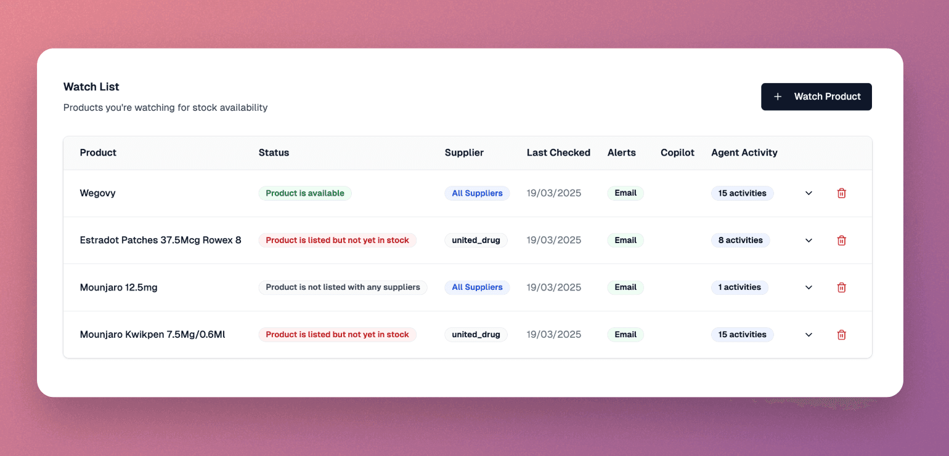Select Estradot Patches 37.5Mcg Rowex 8

pos(160,241)
